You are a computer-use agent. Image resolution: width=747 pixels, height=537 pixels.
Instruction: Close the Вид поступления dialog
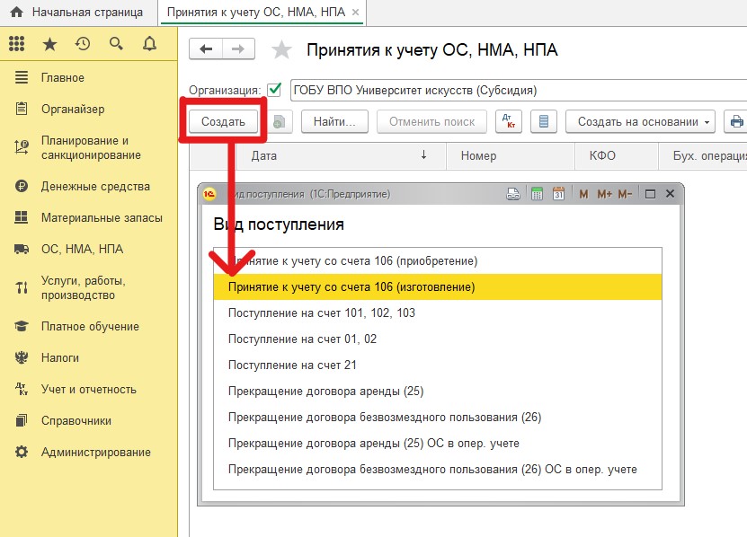(x=670, y=194)
